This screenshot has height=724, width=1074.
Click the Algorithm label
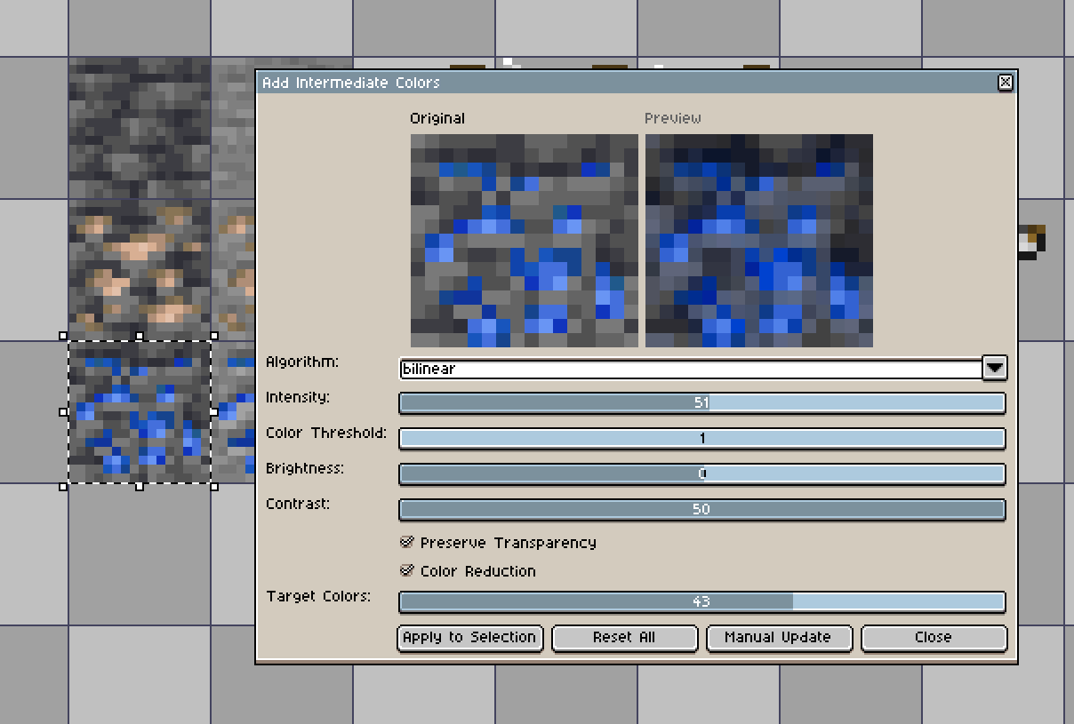click(302, 362)
